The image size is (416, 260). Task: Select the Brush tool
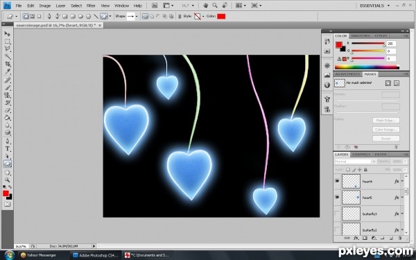[x=7, y=87]
